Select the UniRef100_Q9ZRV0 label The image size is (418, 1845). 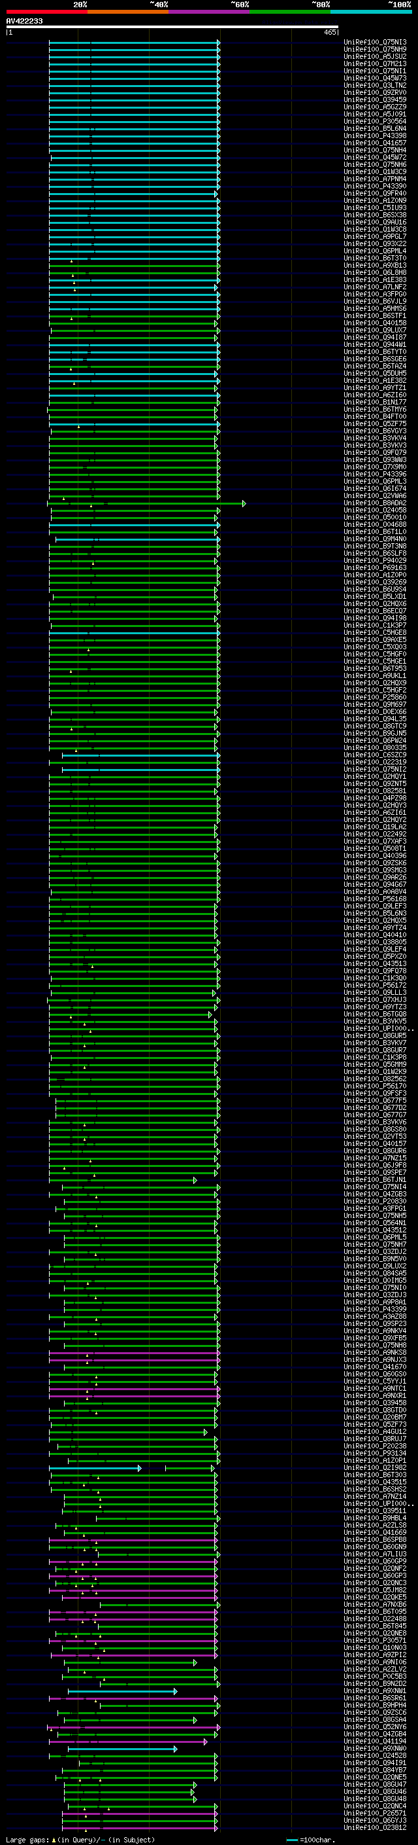tap(375, 92)
